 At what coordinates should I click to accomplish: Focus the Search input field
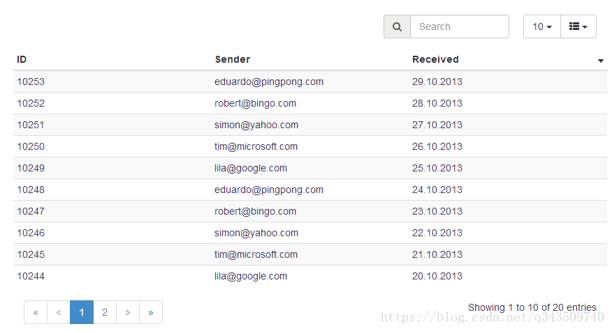[x=460, y=26]
